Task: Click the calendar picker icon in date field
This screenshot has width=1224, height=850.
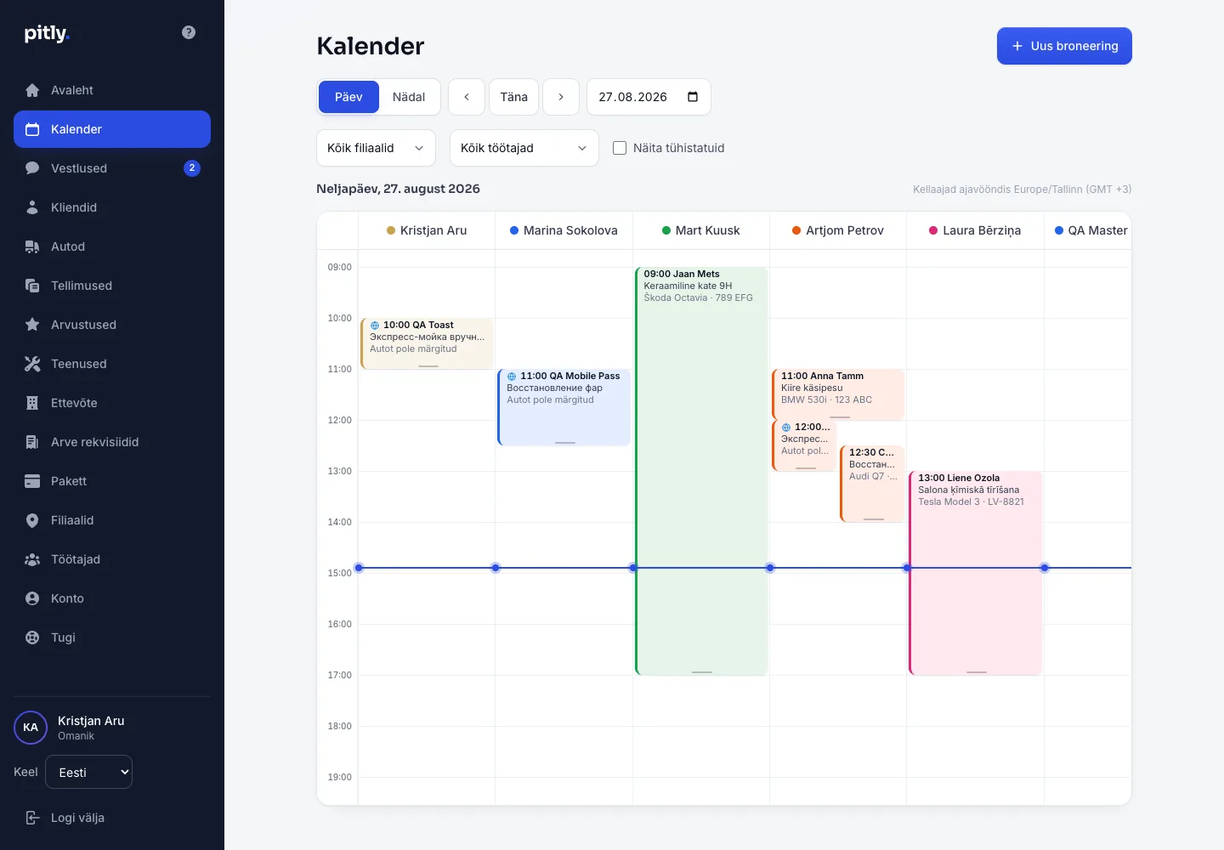Action: click(x=693, y=97)
